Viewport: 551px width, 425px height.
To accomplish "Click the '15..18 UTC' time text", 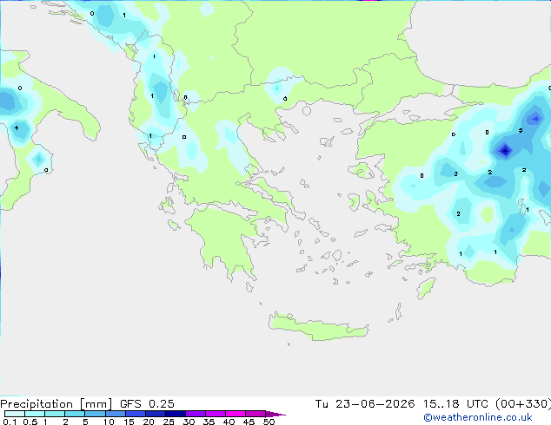I will pyautogui.click(x=455, y=404).
